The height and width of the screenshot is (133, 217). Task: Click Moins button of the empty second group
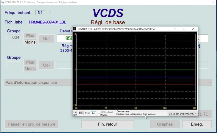[30, 69]
